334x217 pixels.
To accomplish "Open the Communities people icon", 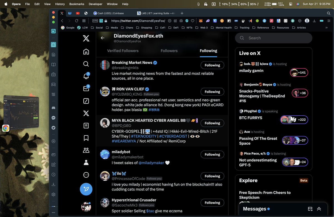I will (x=86, y=150).
